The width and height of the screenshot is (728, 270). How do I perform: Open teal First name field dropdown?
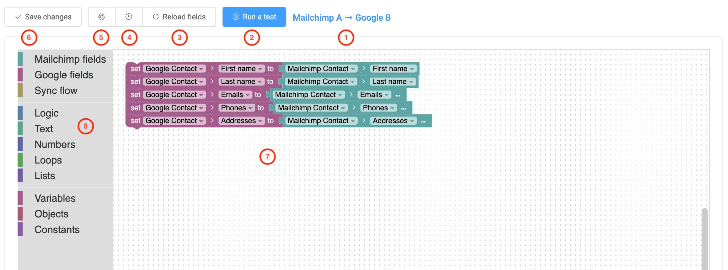394,69
